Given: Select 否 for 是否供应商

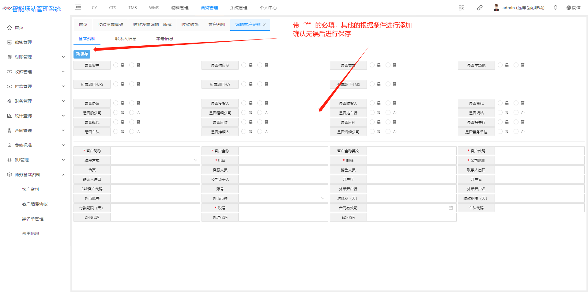Looking at the screenshot, I should pos(260,65).
